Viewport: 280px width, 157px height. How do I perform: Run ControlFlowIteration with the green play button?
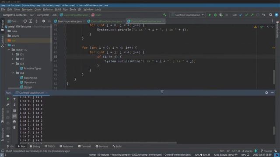[x=210, y=15]
